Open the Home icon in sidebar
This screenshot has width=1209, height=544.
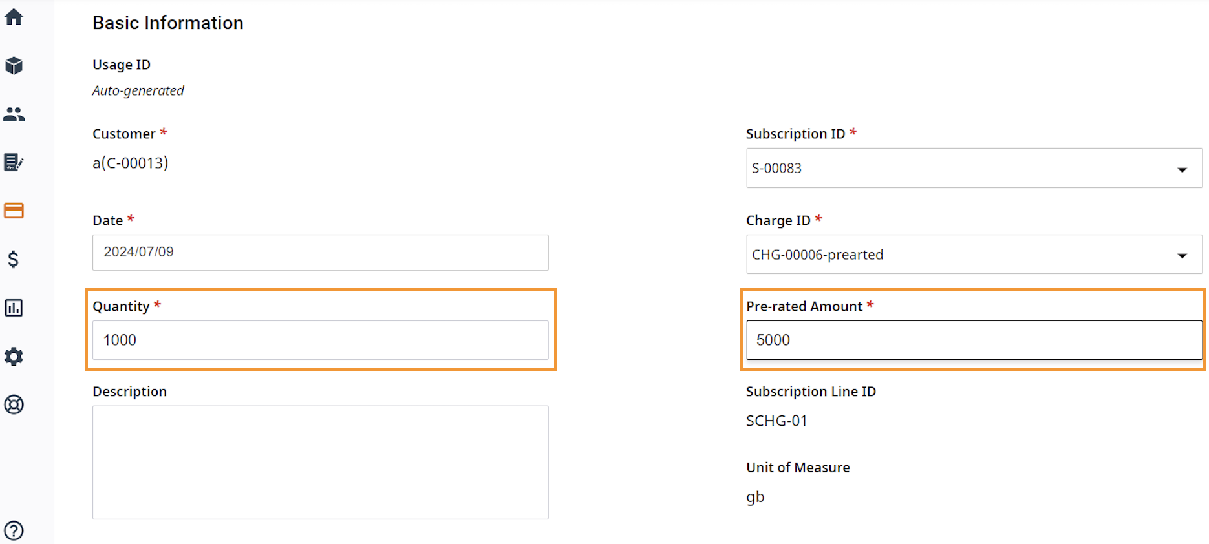(14, 17)
